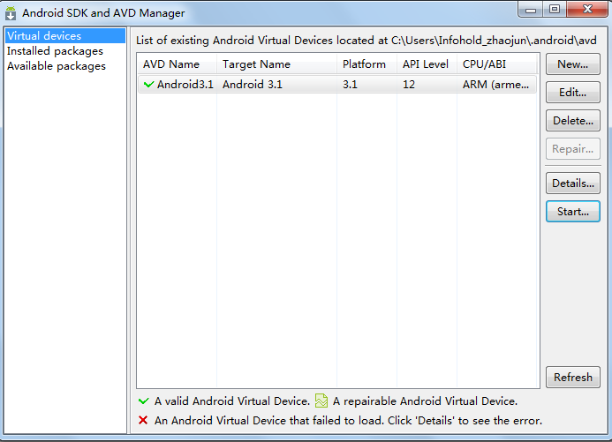This screenshot has height=442, width=612.
Task: Click the Repair... button
Action: pos(572,149)
